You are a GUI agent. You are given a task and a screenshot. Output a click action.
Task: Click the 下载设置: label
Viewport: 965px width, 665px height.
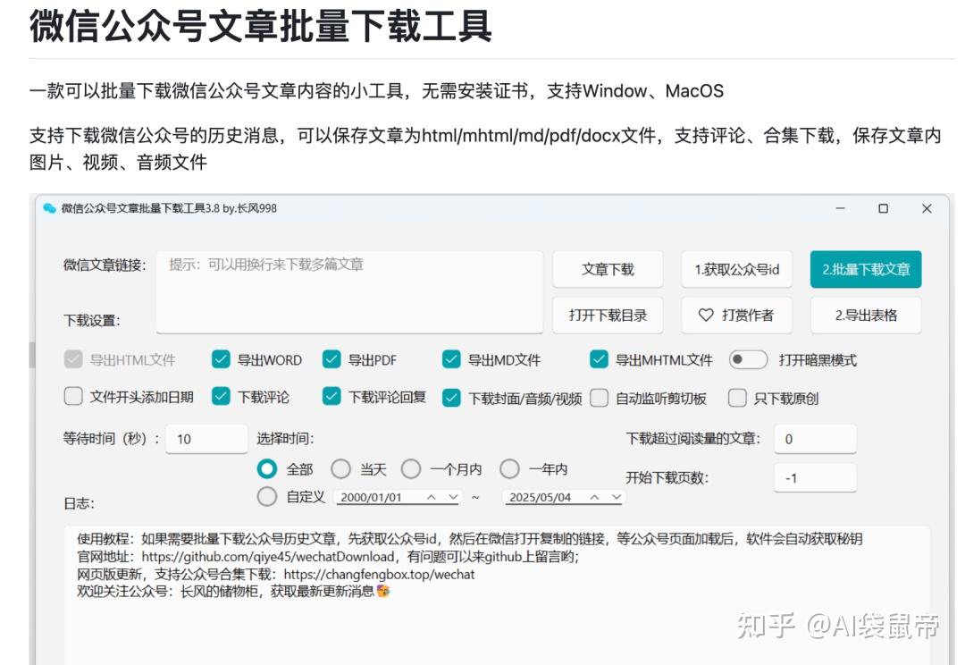coord(92,320)
